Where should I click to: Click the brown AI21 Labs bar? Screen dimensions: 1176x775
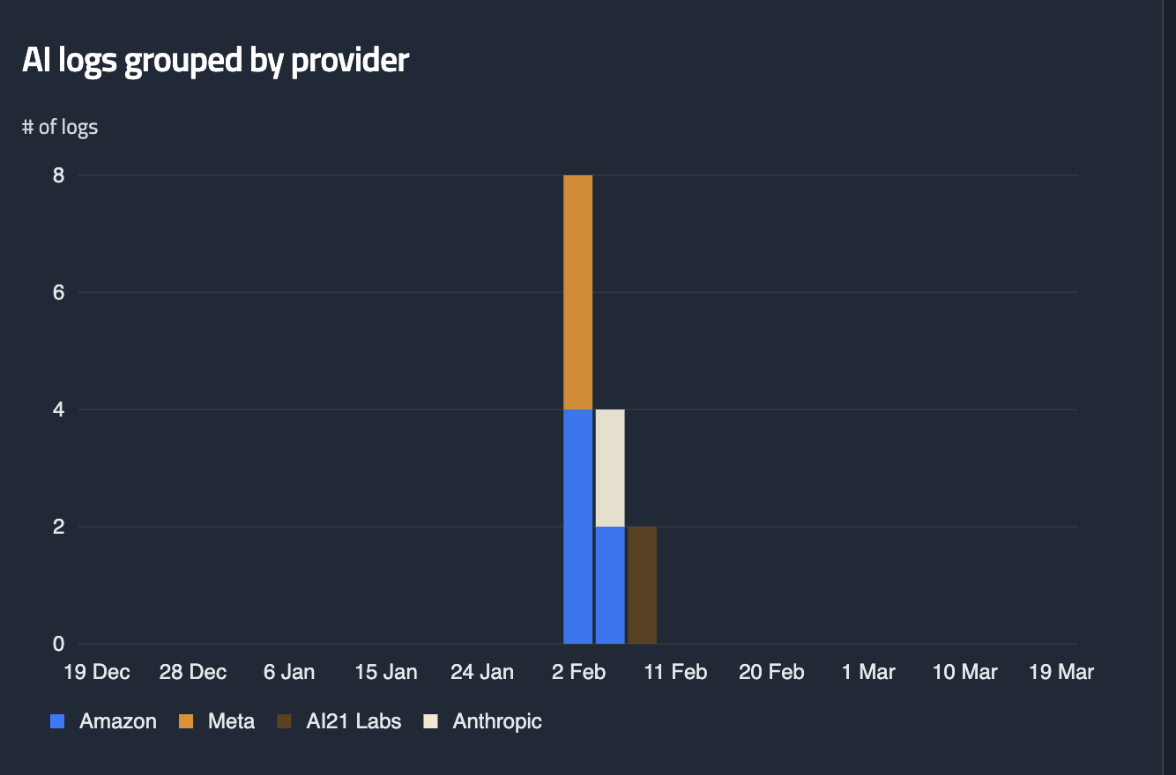(x=642, y=585)
